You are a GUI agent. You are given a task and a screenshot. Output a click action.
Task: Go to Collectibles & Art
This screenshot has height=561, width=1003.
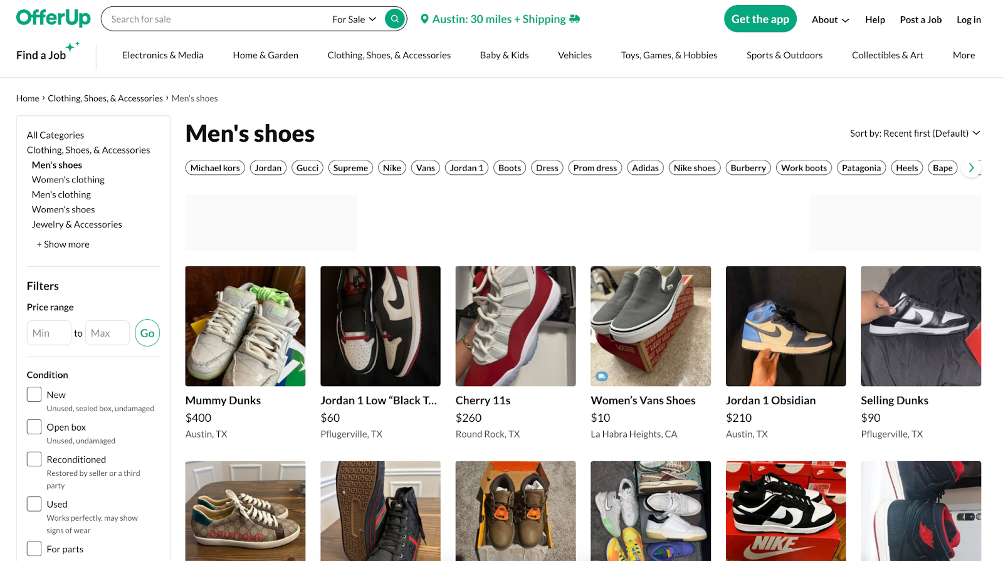click(x=887, y=55)
